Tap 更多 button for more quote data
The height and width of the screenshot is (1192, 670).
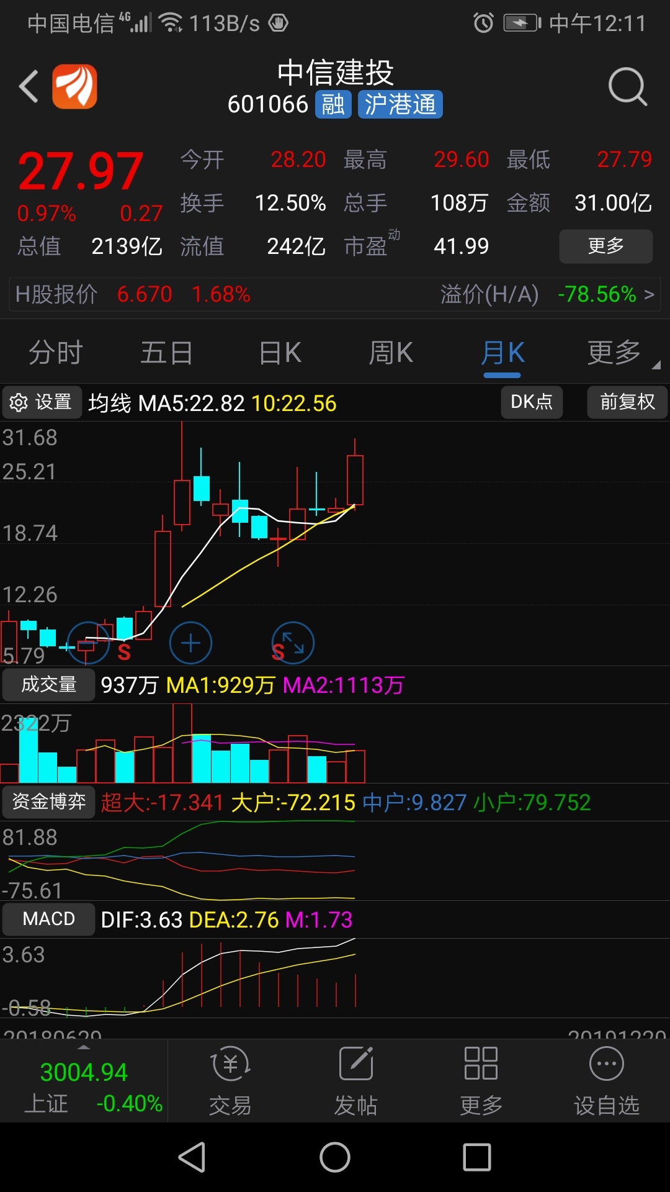(x=606, y=246)
